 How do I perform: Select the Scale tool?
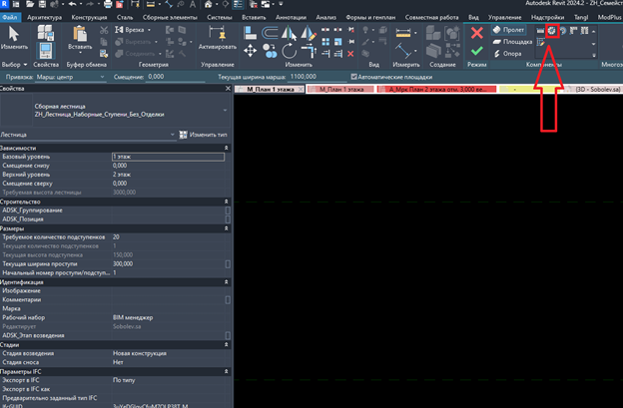coord(338,42)
